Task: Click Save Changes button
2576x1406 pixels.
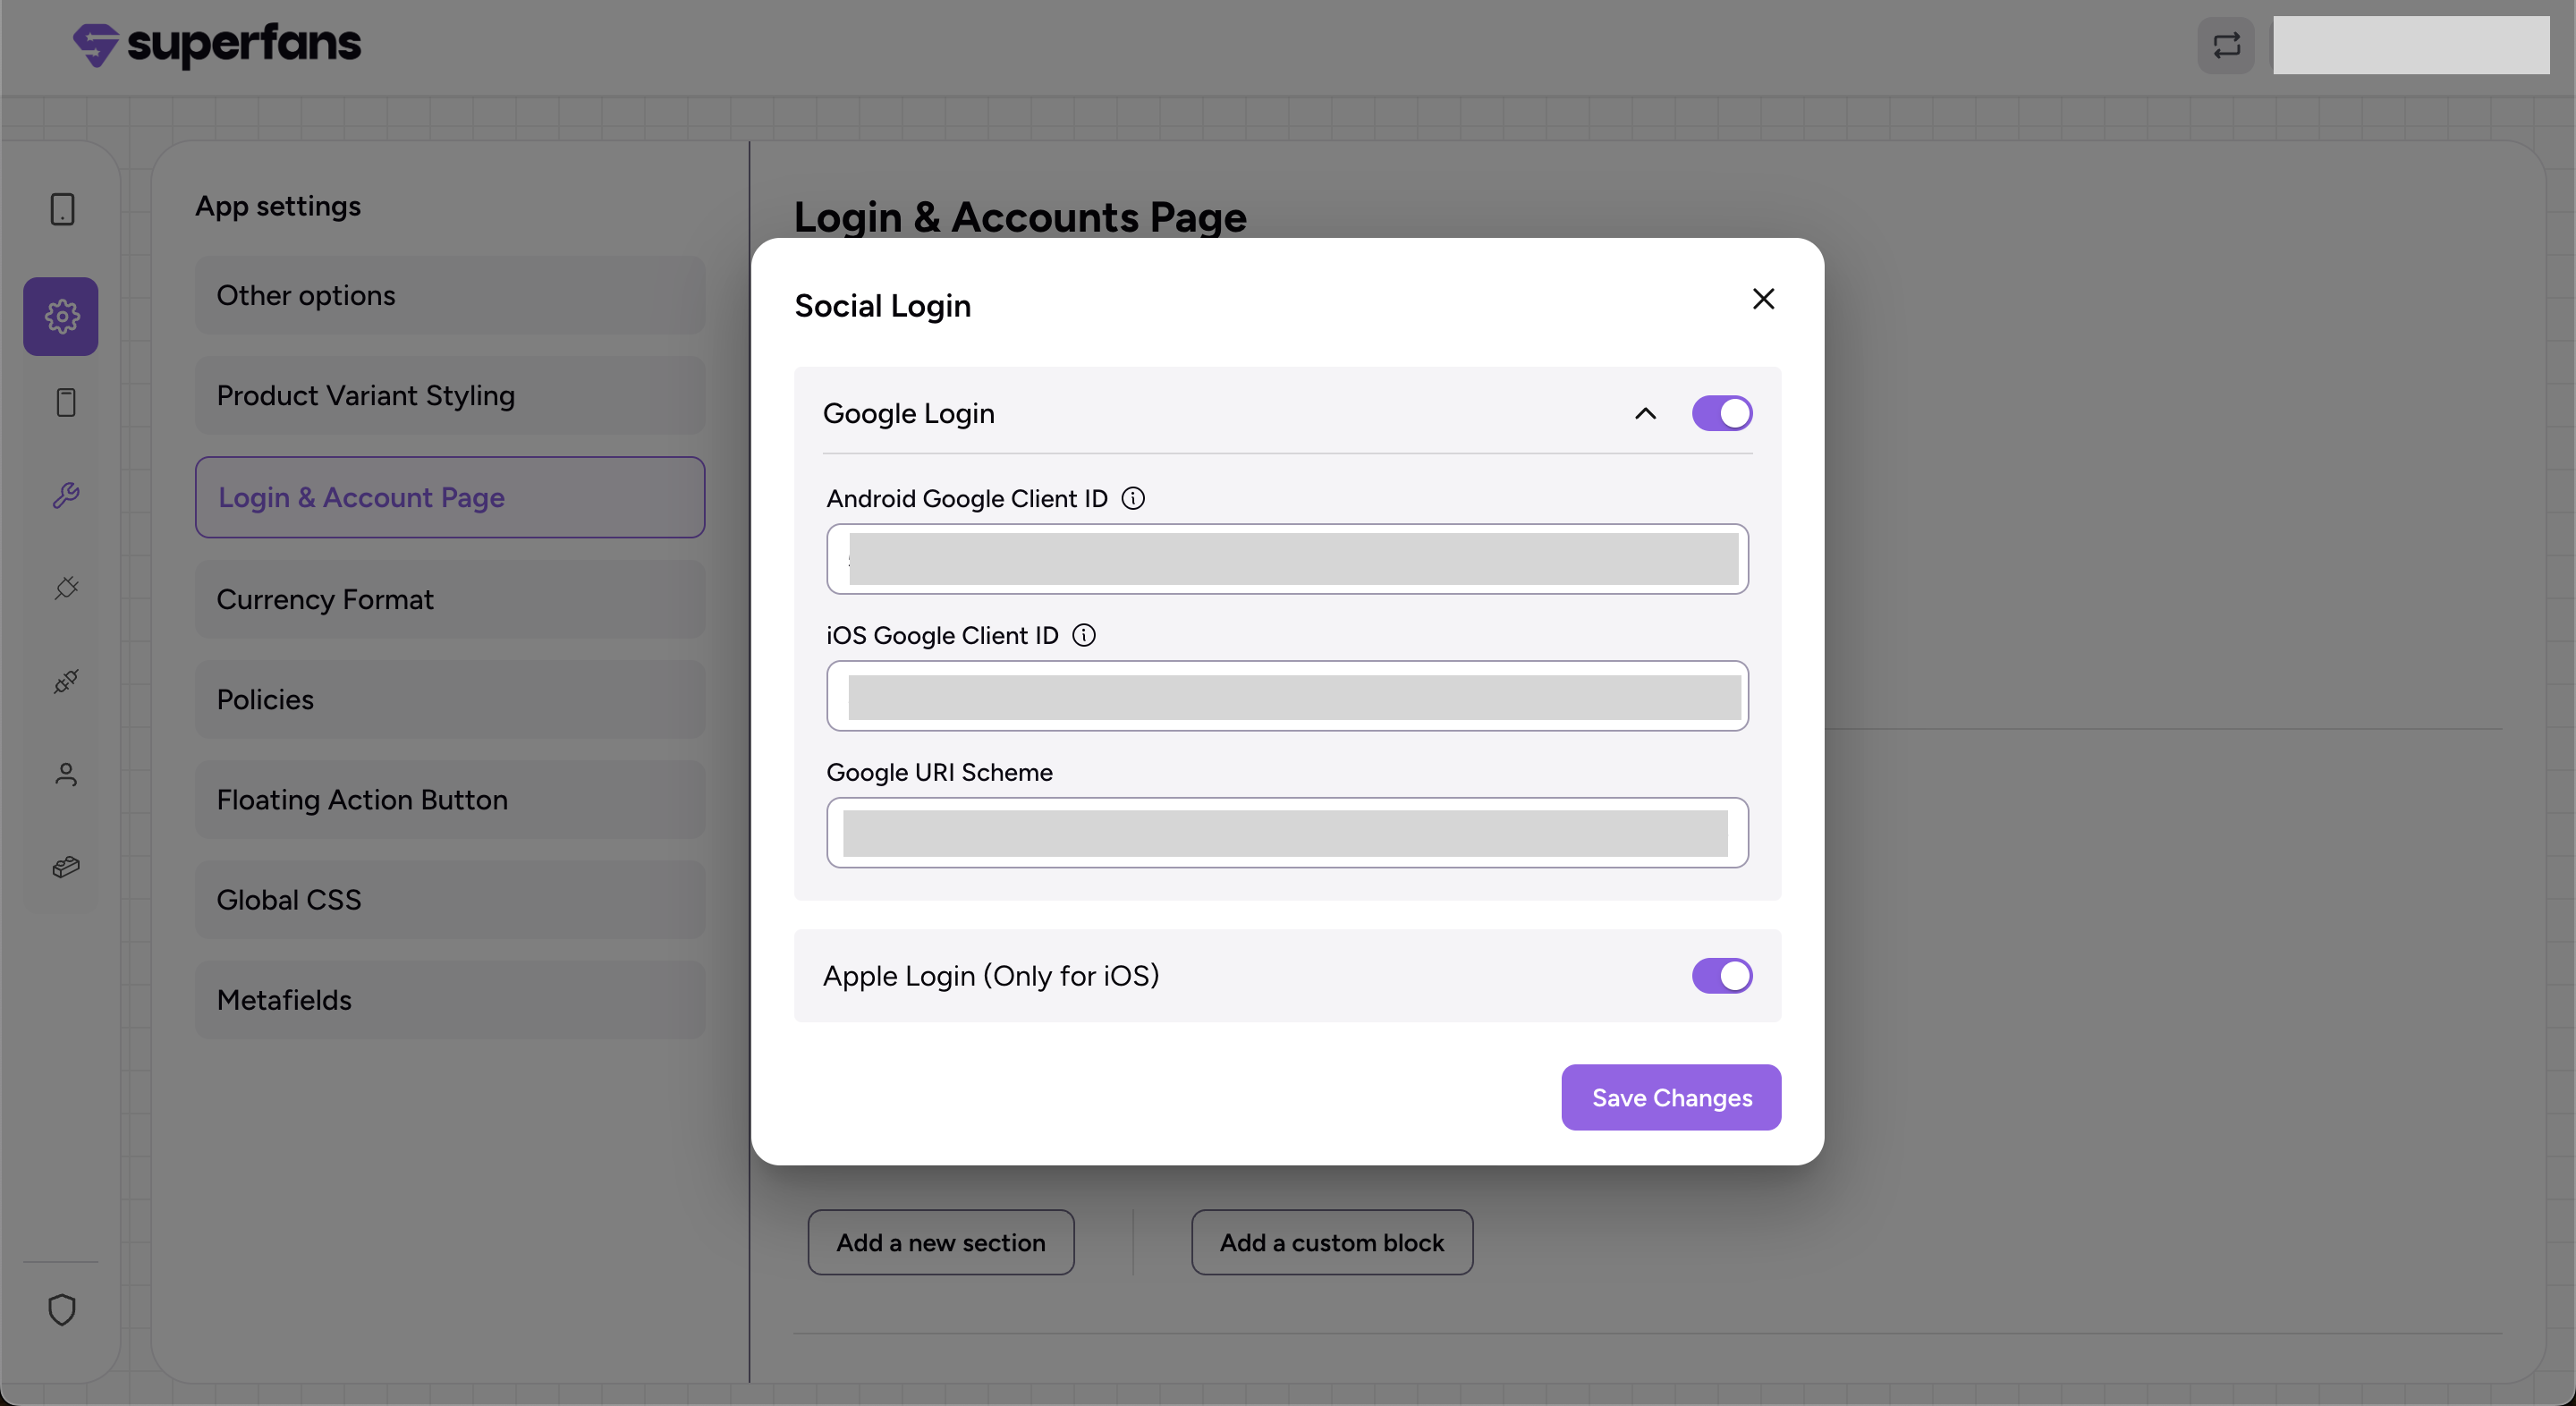Action: click(1671, 1097)
